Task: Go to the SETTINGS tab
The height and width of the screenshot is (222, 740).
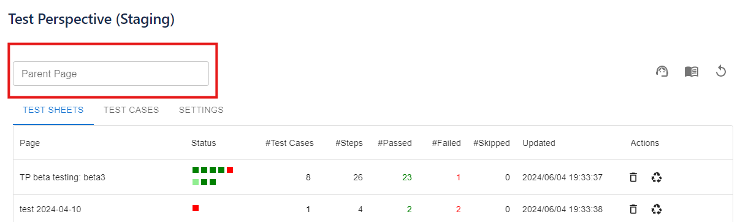Action: (201, 110)
